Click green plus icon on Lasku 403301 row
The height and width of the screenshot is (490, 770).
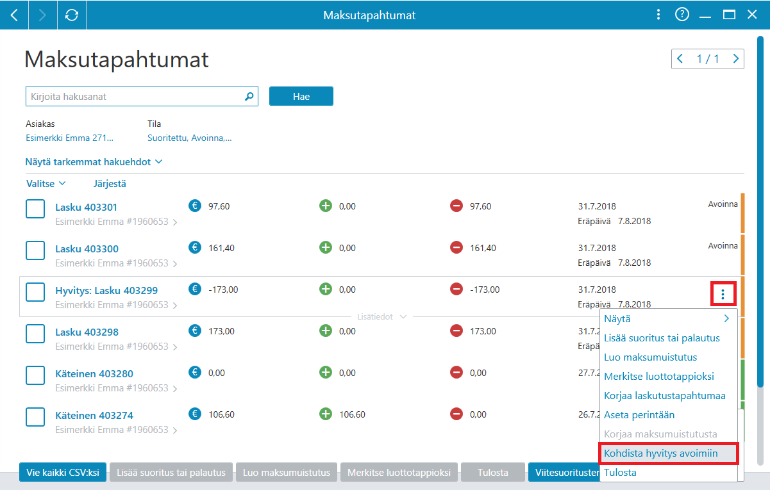pos(326,206)
